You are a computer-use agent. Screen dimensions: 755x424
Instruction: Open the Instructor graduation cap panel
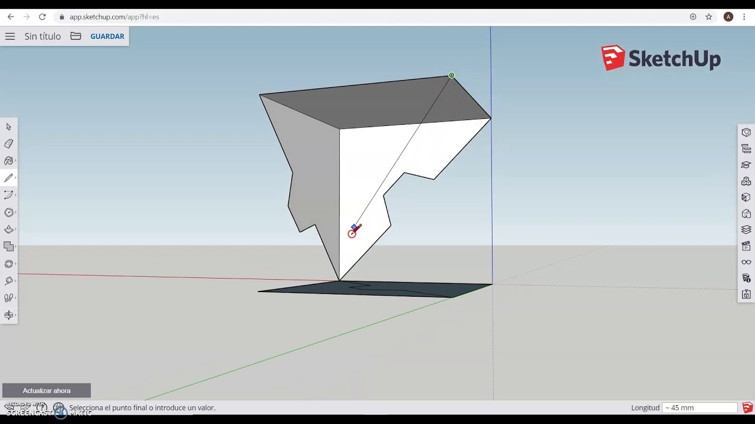coord(746,165)
